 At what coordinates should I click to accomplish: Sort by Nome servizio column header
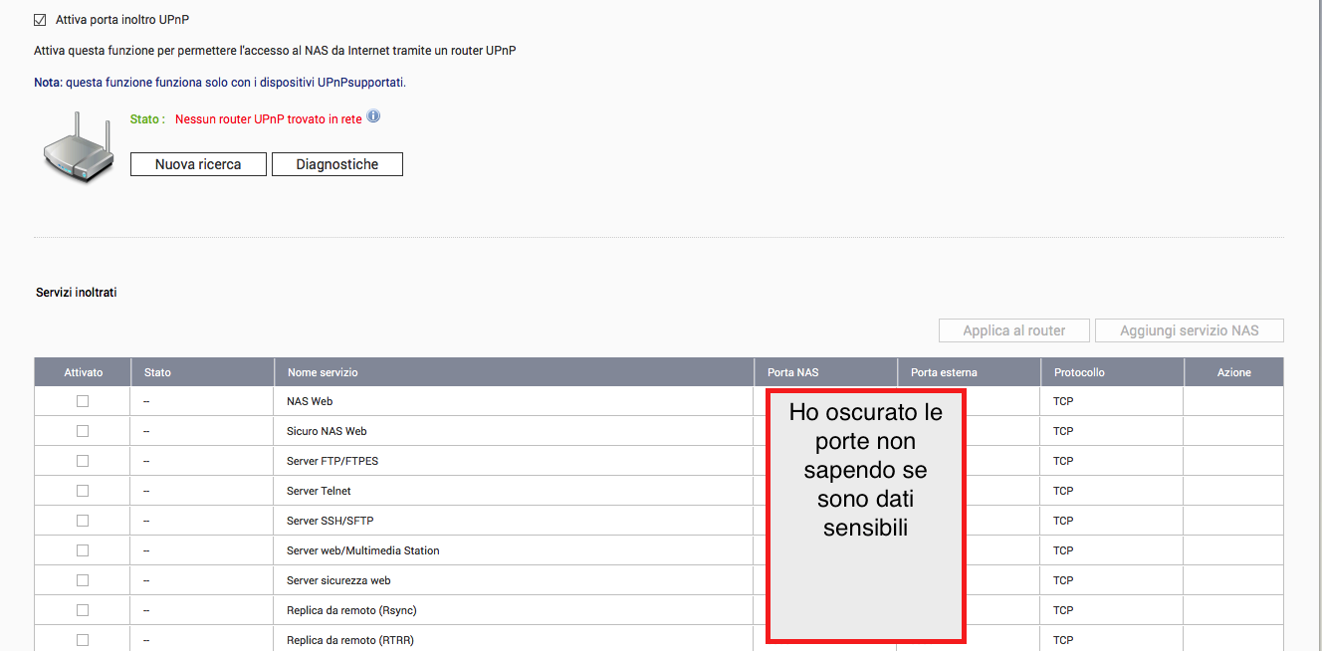click(323, 372)
